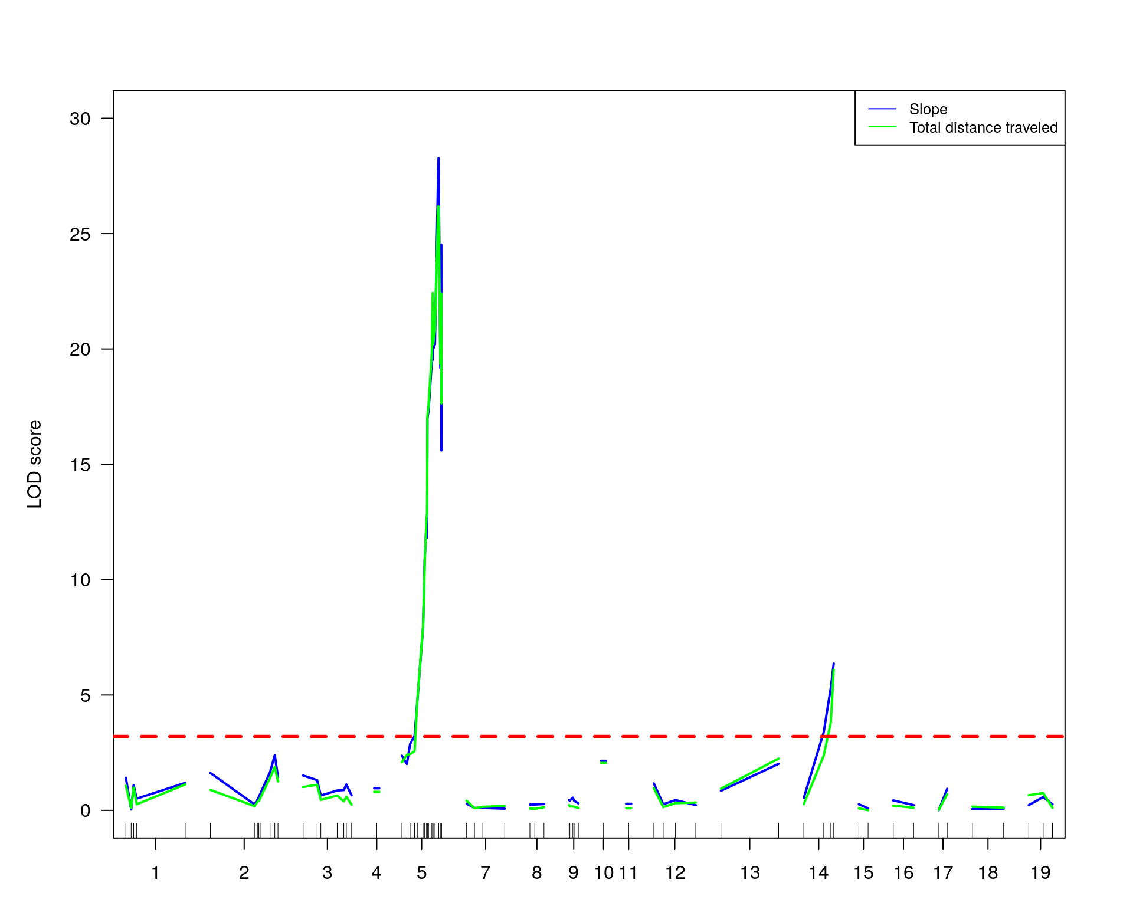
Task: Click chromosome label 3 on the x-axis
Action: (327, 872)
